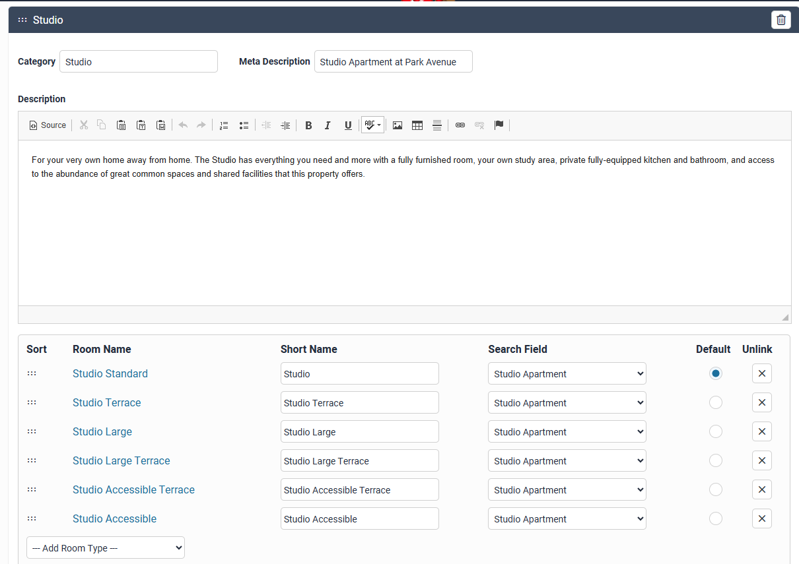
Task: Insert a table into the description
Action: coord(417,125)
